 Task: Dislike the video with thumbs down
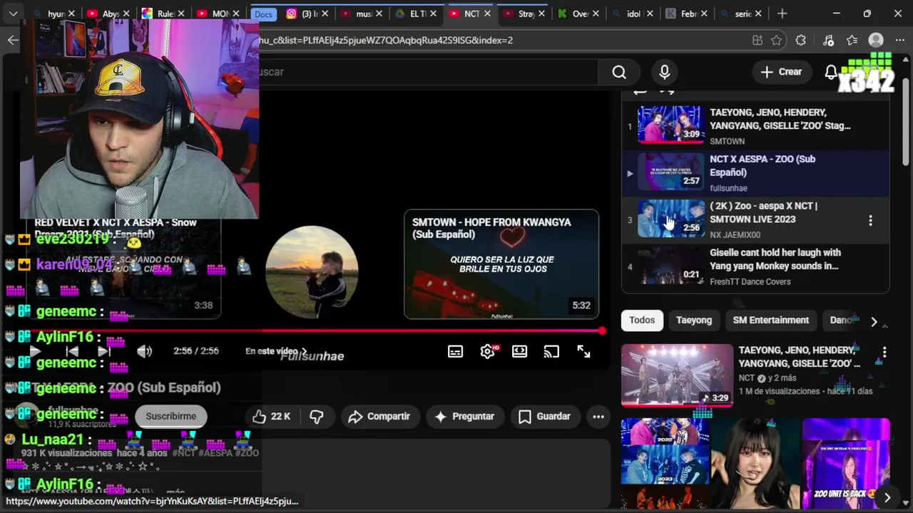317,417
